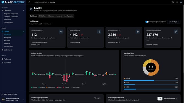Click the Gold tier progress bar
Image resolution: width=184 pixels, height=103 pixels.
151,89
